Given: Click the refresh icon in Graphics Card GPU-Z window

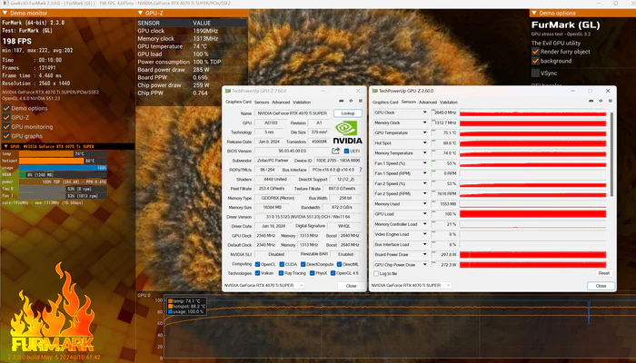Looking at the screenshot, I should click(x=351, y=101).
